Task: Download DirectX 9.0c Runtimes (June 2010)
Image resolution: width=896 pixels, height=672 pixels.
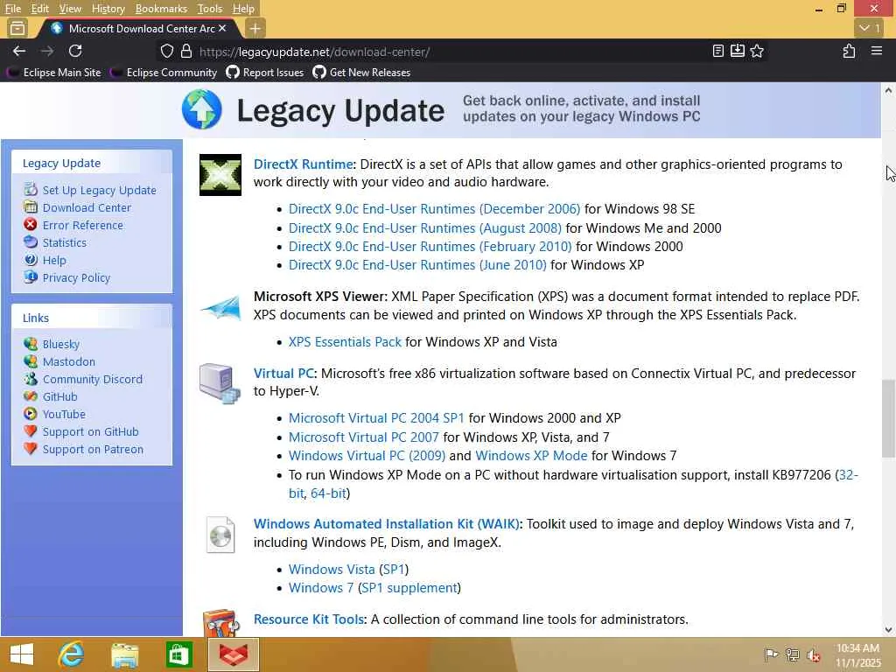Action: coord(417,265)
